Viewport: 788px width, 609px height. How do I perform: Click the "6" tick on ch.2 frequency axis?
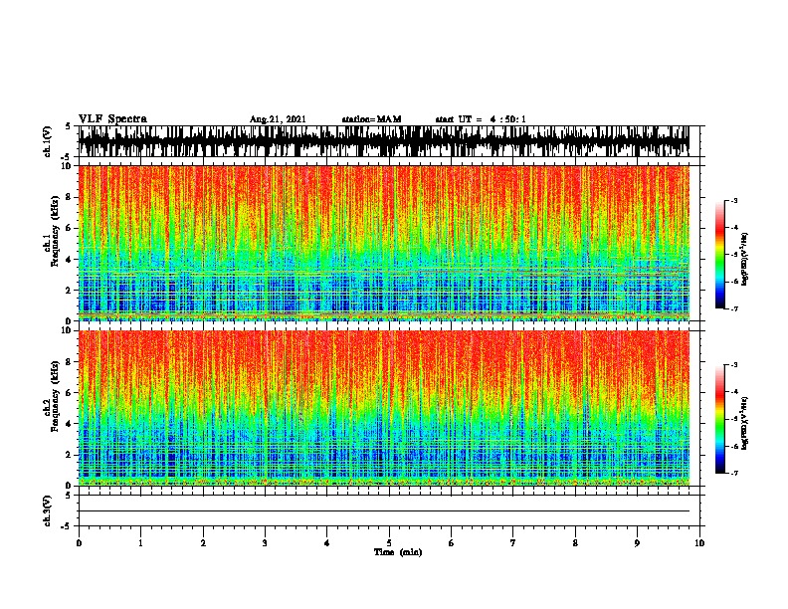[69, 393]
